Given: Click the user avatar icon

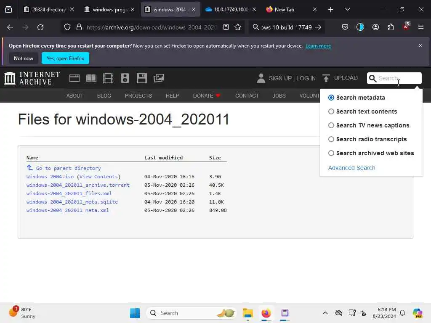Looking at the screenshot, I should pos(261,78).
